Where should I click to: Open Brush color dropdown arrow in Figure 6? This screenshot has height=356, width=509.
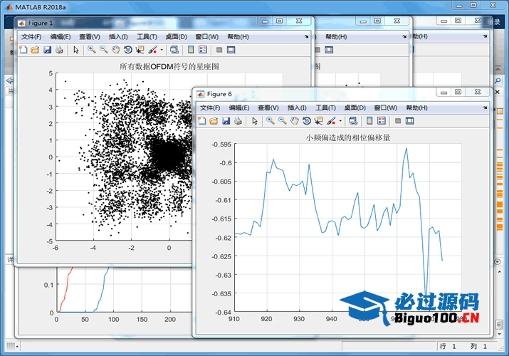[x=340, y=121]
